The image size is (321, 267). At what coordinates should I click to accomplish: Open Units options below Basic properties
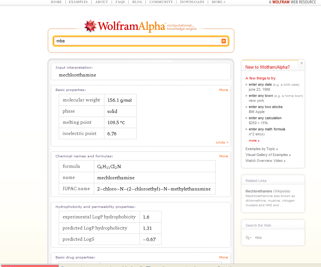click(x=222, y=142)
